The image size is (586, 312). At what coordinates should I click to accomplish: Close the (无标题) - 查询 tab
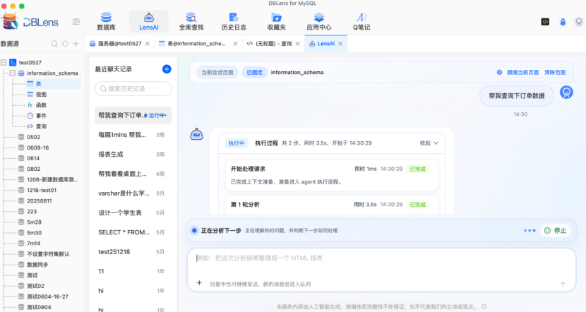297,44
